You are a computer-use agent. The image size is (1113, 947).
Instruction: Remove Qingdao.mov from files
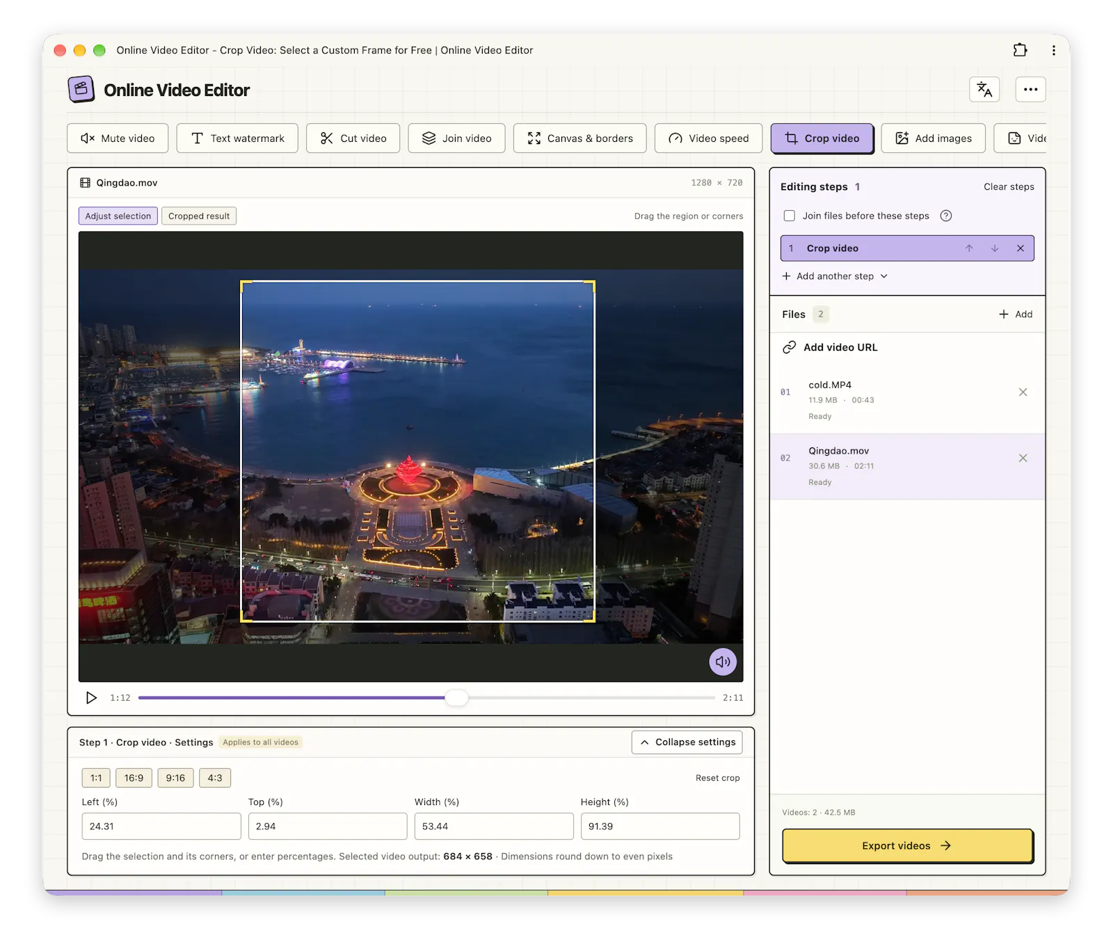point(1023,458)
